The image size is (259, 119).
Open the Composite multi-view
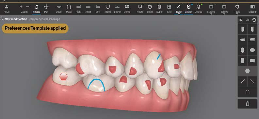tap(127, 9)
